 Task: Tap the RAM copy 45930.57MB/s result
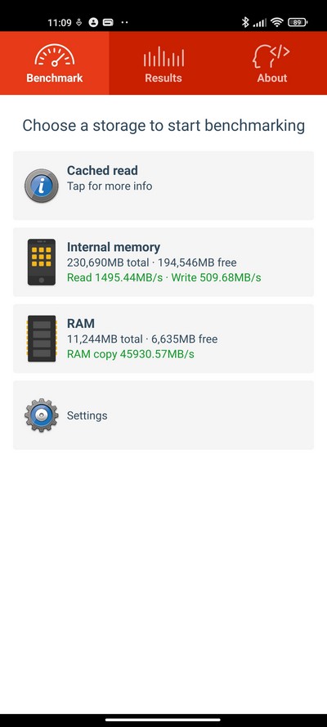(131, 354)
